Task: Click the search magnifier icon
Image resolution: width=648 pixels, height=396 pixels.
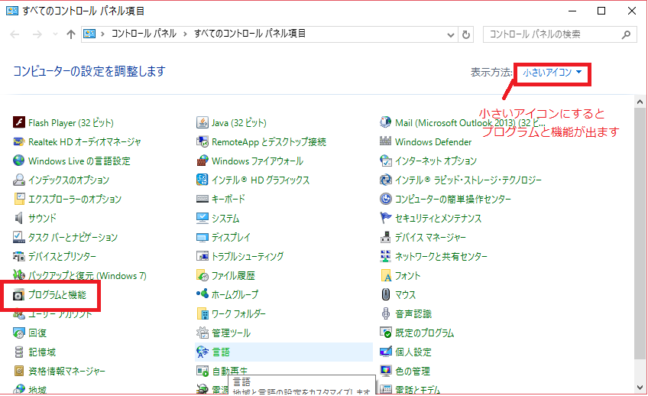Action: coord(626,34)
